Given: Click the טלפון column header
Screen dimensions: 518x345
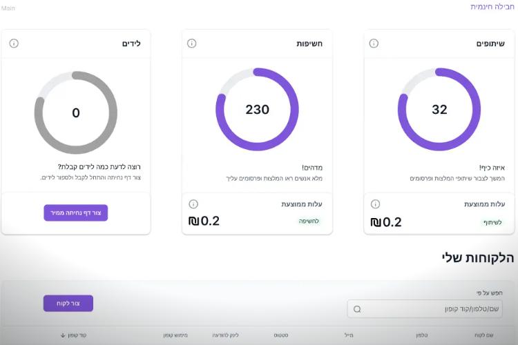Looking at the screenshot, I should [422, 335].
